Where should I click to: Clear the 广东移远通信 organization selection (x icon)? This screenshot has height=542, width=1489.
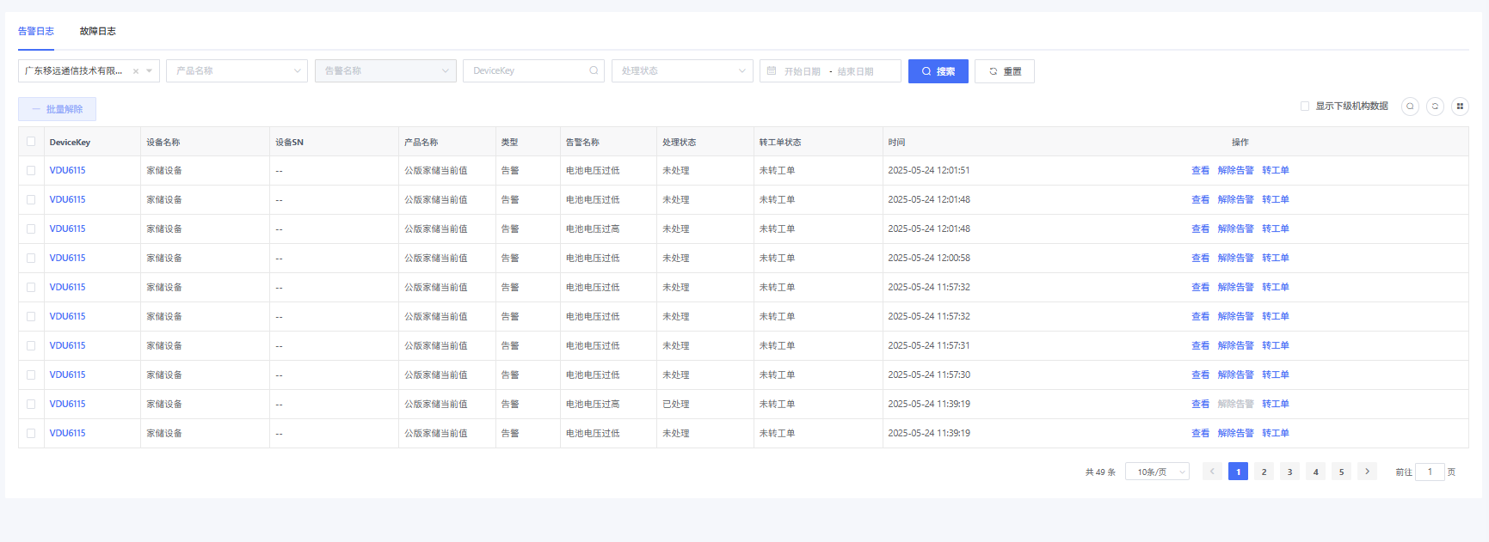[x=136, y=71]
